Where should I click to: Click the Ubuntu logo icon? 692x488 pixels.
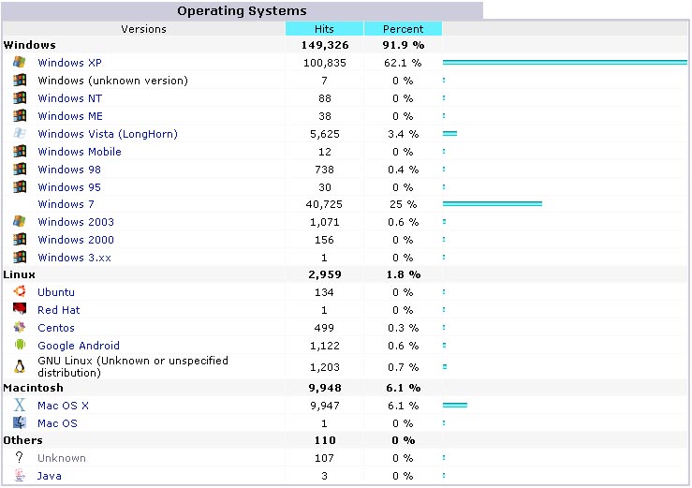click(20, 291)
